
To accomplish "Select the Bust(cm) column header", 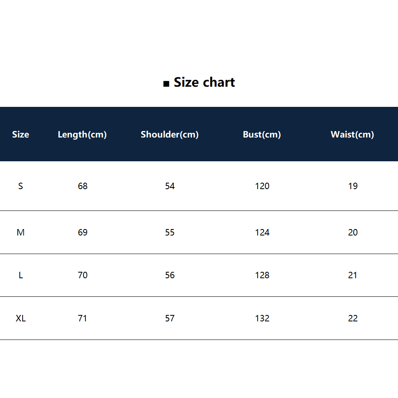I will click(x=262, y=135).
